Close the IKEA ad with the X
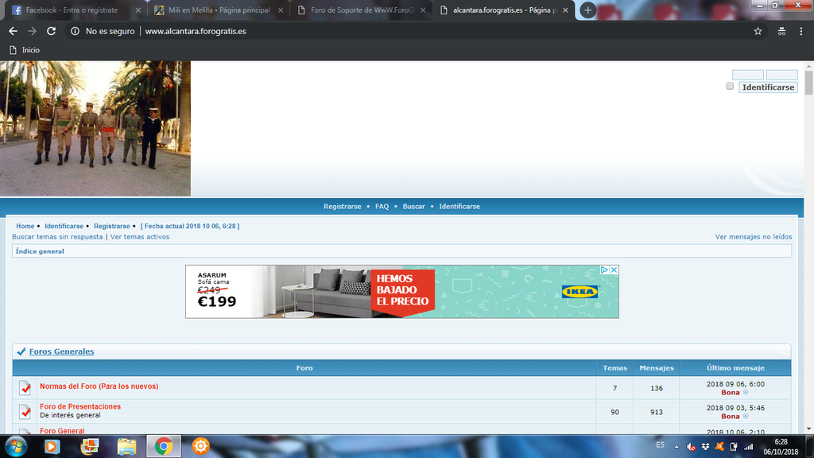This screenshot has height=458, width=814. (x=614, y=270)
